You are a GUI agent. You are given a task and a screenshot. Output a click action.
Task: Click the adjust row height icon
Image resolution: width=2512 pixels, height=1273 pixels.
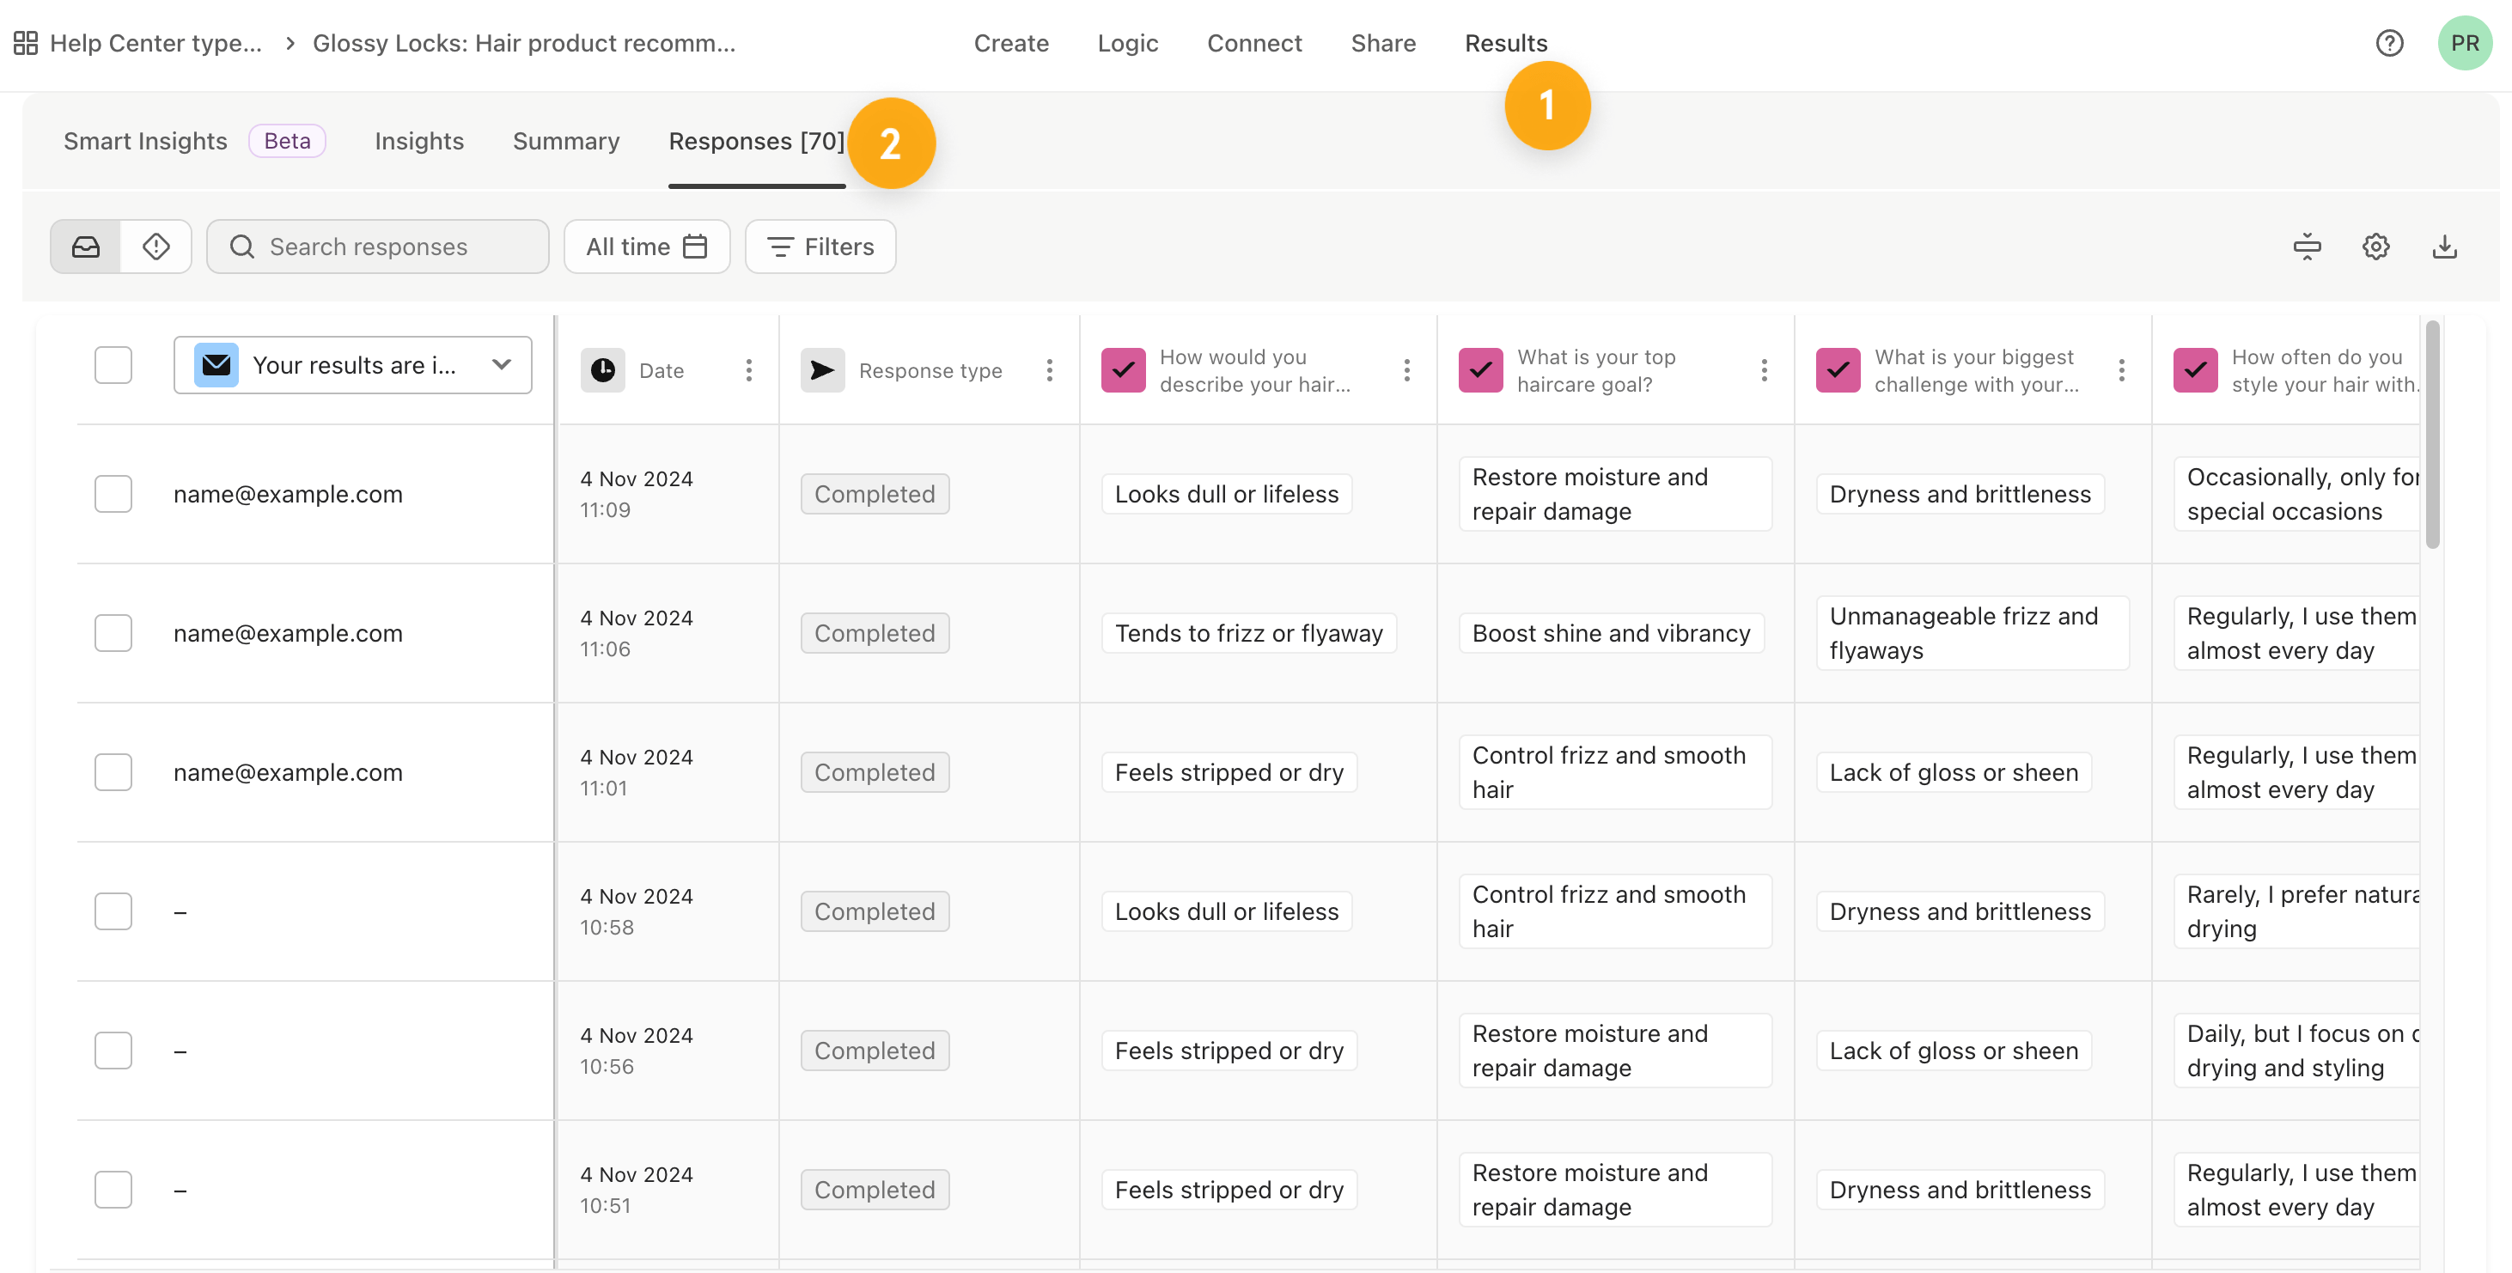(2306, 247)
